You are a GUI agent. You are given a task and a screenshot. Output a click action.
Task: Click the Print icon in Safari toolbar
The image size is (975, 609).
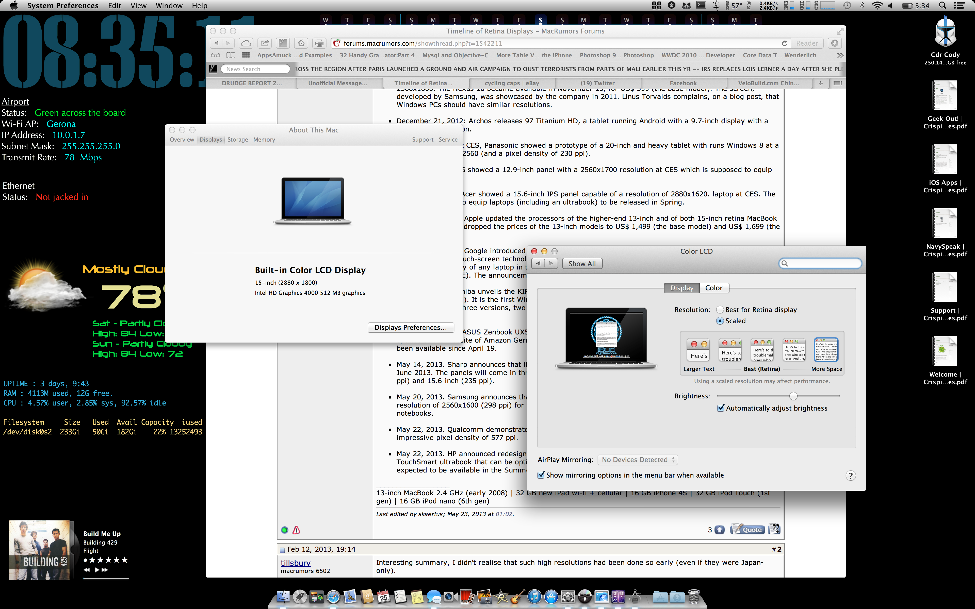(x=319, y=43)
